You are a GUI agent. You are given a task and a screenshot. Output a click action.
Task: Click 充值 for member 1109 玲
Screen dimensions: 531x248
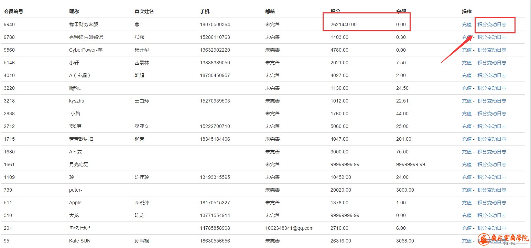tap(467, 177)
